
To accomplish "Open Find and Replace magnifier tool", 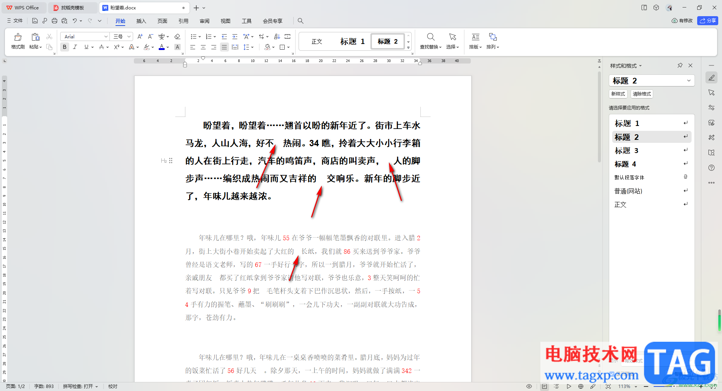I will coord(431,37).
